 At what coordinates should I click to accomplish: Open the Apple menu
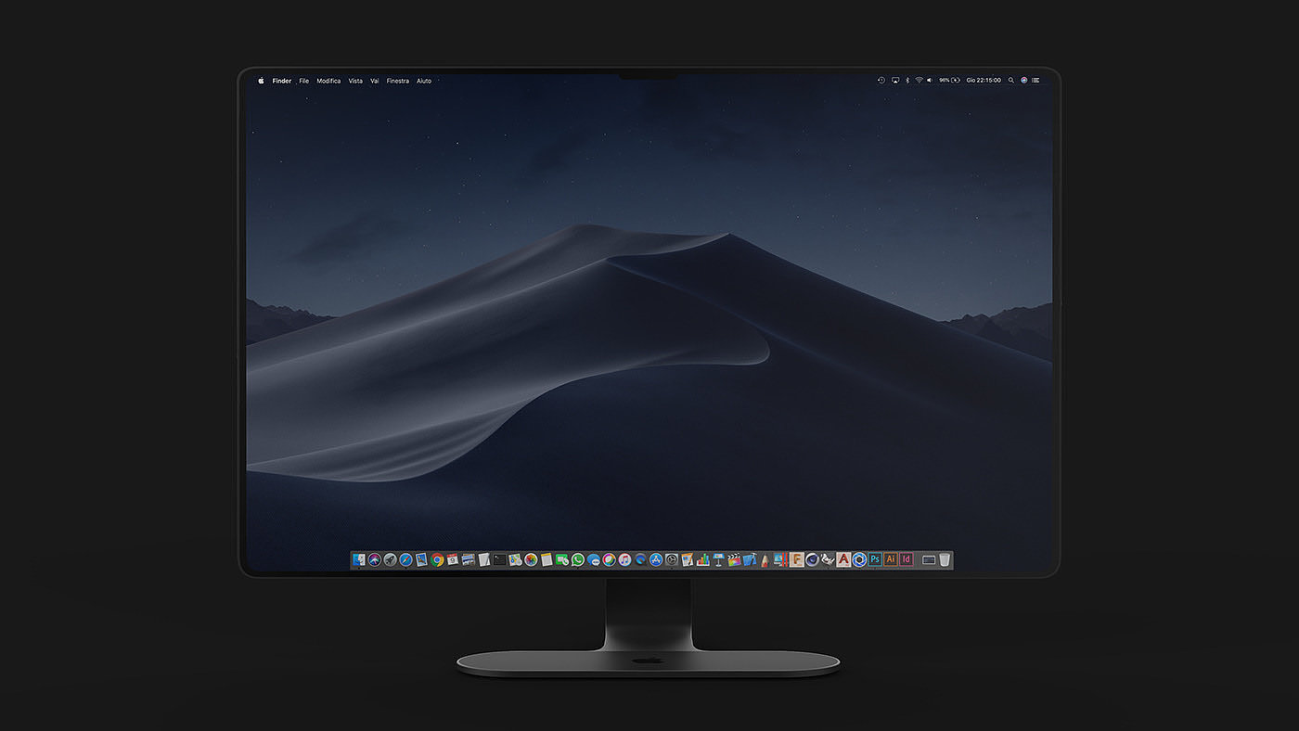pyautogui.click(x=261, y=81)
